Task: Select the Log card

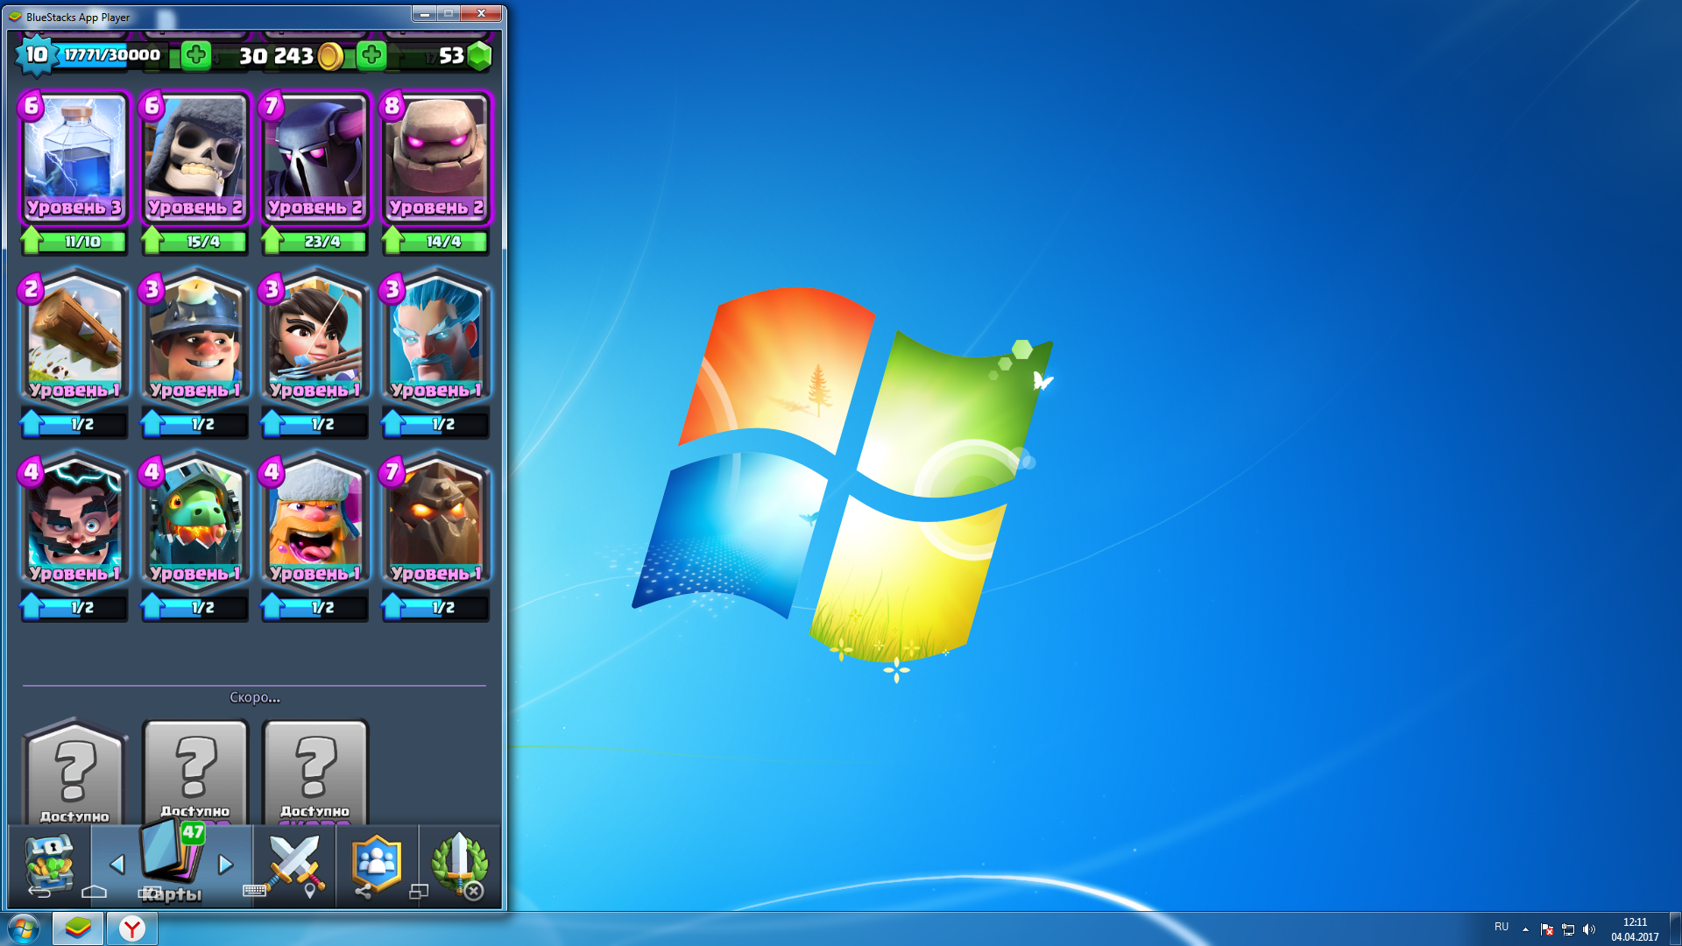Action: [x=74, y=340]
